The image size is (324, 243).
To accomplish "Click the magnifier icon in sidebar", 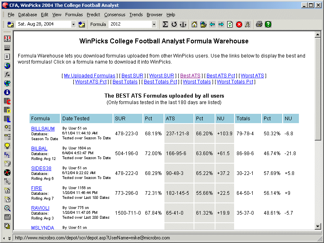I will tap(7, 208).
